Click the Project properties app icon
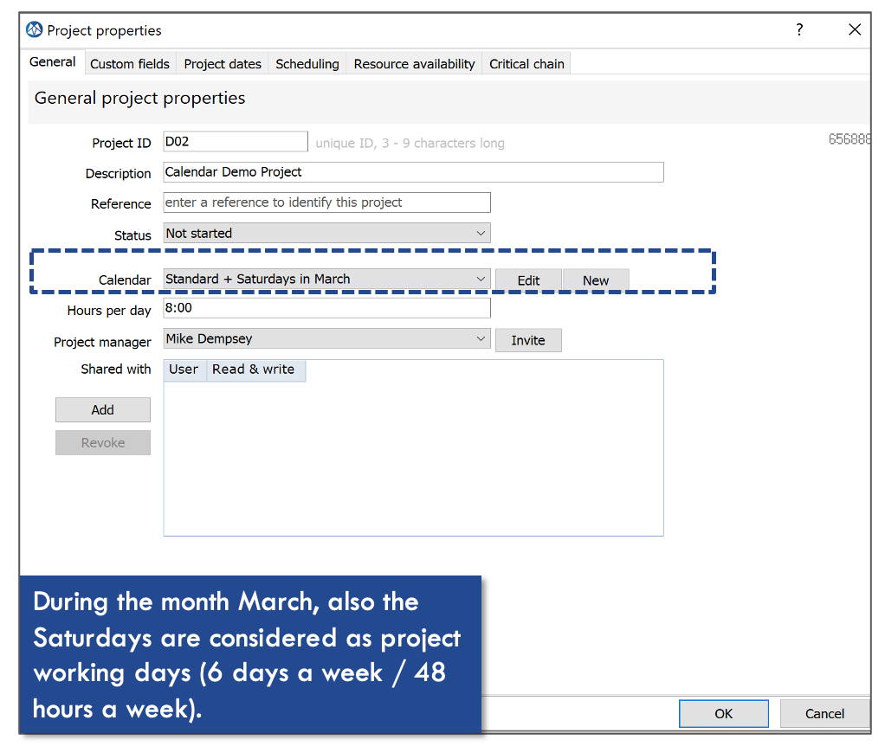Viewport: 885px width, 746px height. (35, 29)
